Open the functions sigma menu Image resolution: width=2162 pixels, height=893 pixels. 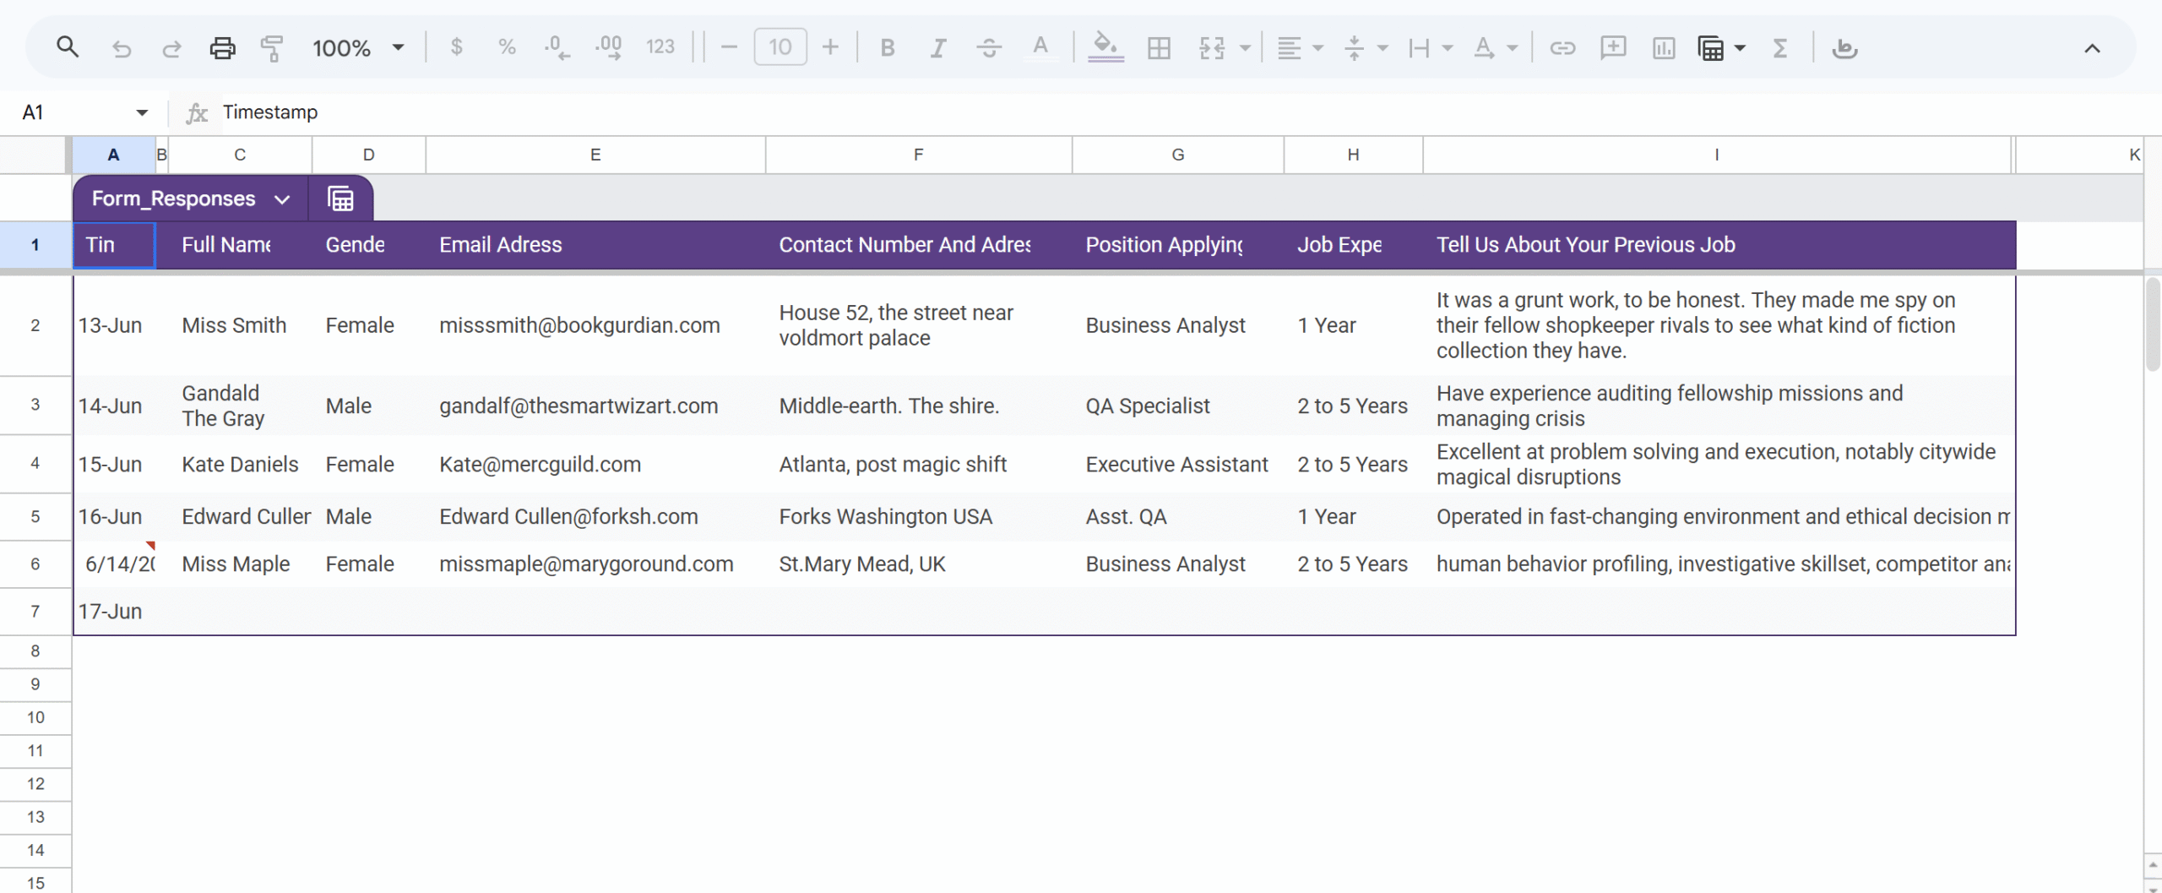coord(1779,48)
